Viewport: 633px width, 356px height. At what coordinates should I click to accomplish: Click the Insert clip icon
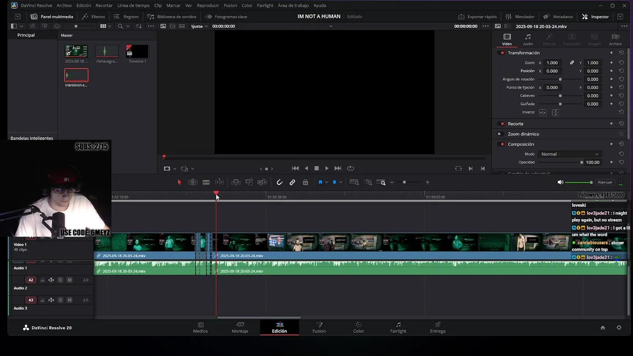236,182
